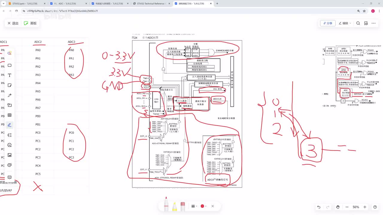The width and height of the screenshot is (383, 215).
Task: Open the image insert tool
Action: [x=10, y=155]
